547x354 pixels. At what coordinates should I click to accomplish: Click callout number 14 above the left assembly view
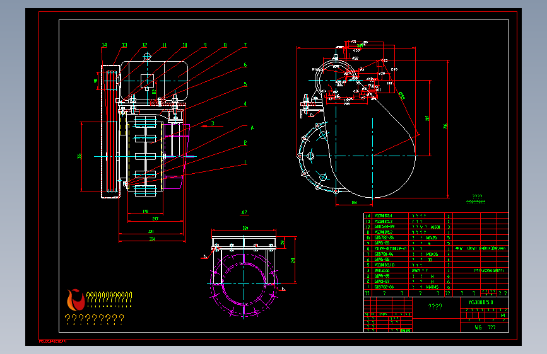pyautogui.click(x=104, y=45)
